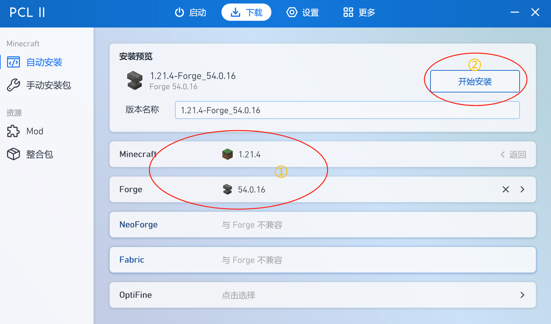Expand the Fabric row
Viewport: 551px width, 324px height.
tap(323, 260)
